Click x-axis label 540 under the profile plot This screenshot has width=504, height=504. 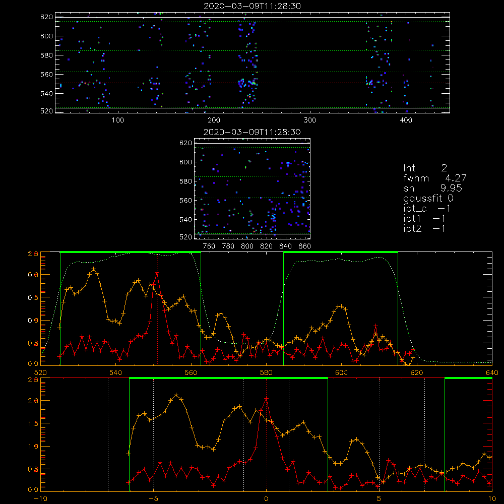click(116, 372)
